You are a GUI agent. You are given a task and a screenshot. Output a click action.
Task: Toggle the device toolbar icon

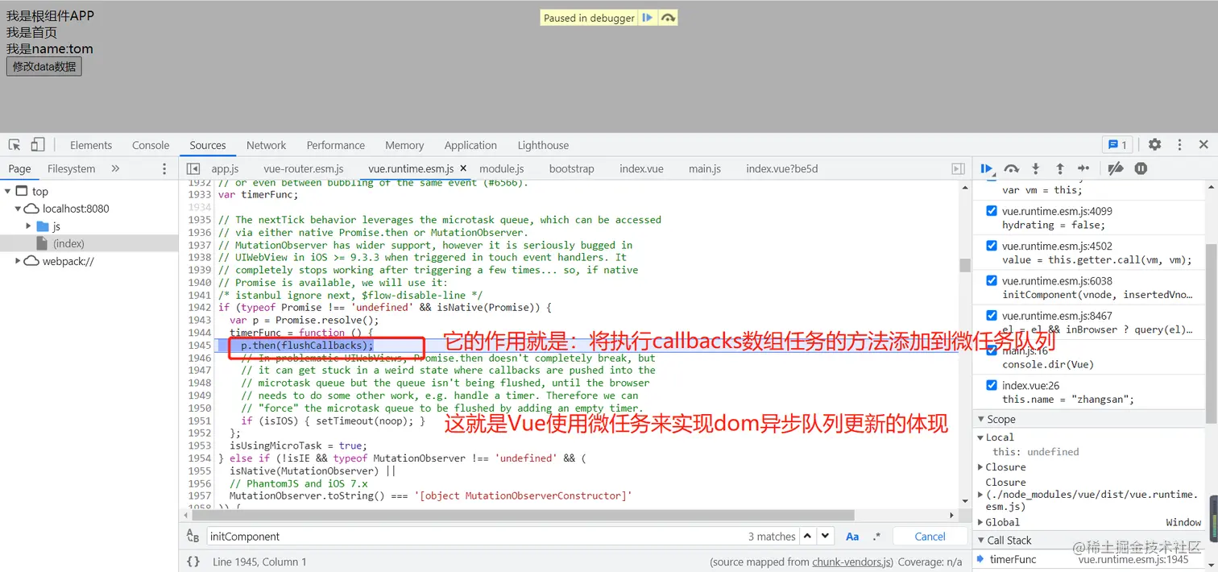(38, 145)
